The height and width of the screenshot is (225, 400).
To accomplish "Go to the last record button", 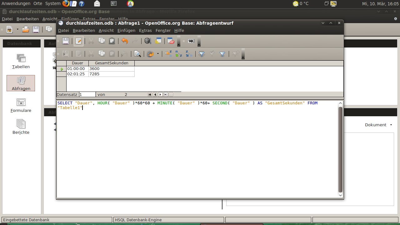I will click(x=166, y=94).
